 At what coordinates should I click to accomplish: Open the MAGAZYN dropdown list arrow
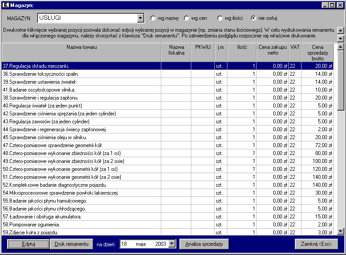141,18
